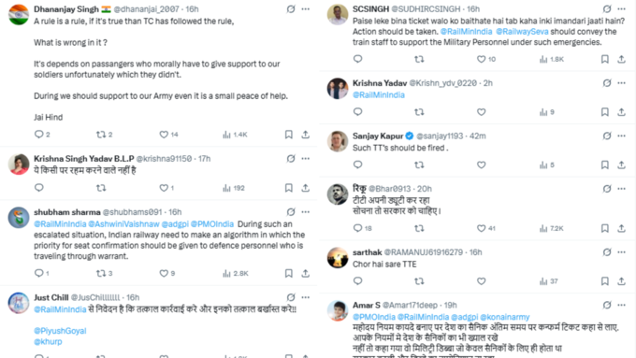Bookmark Krishna Singh Yadav B.L.P's tweet
This screenshot has height=358, width=636.
click(x=288, y=188)
